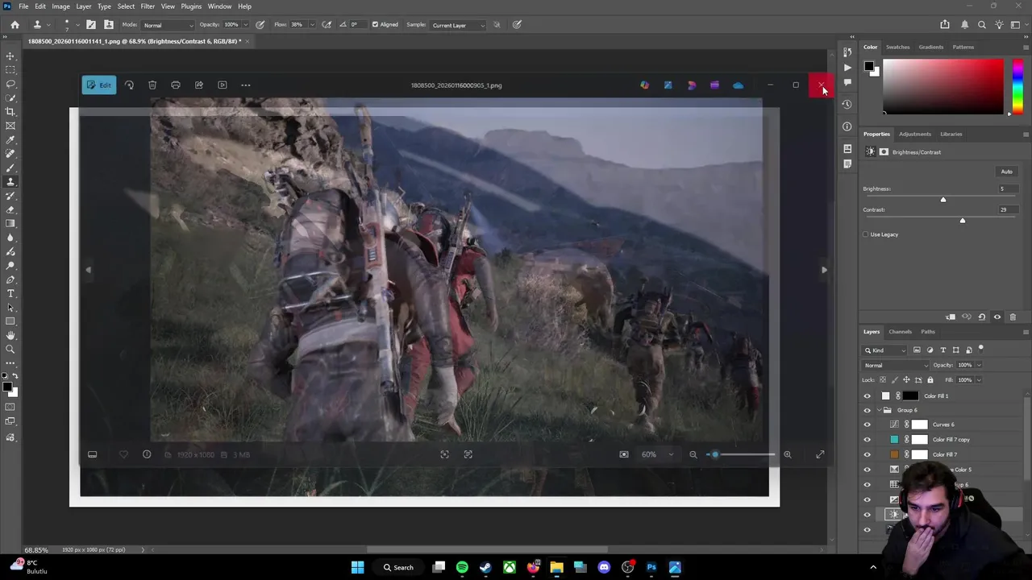
Task: Select the Frame tool
Action: click(10, 126)
